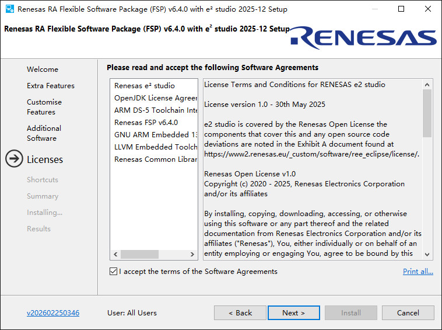442x330 pixels.
Task: Click the Results step label
Action: coord(38,229)
